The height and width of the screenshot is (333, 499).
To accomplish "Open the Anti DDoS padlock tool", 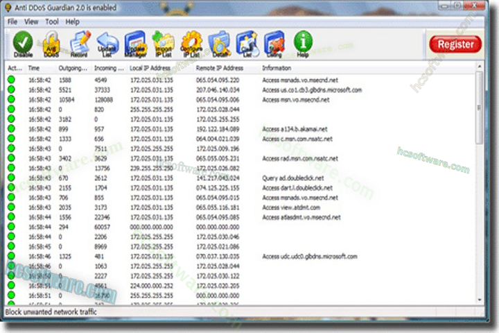I will pos(51,44).
